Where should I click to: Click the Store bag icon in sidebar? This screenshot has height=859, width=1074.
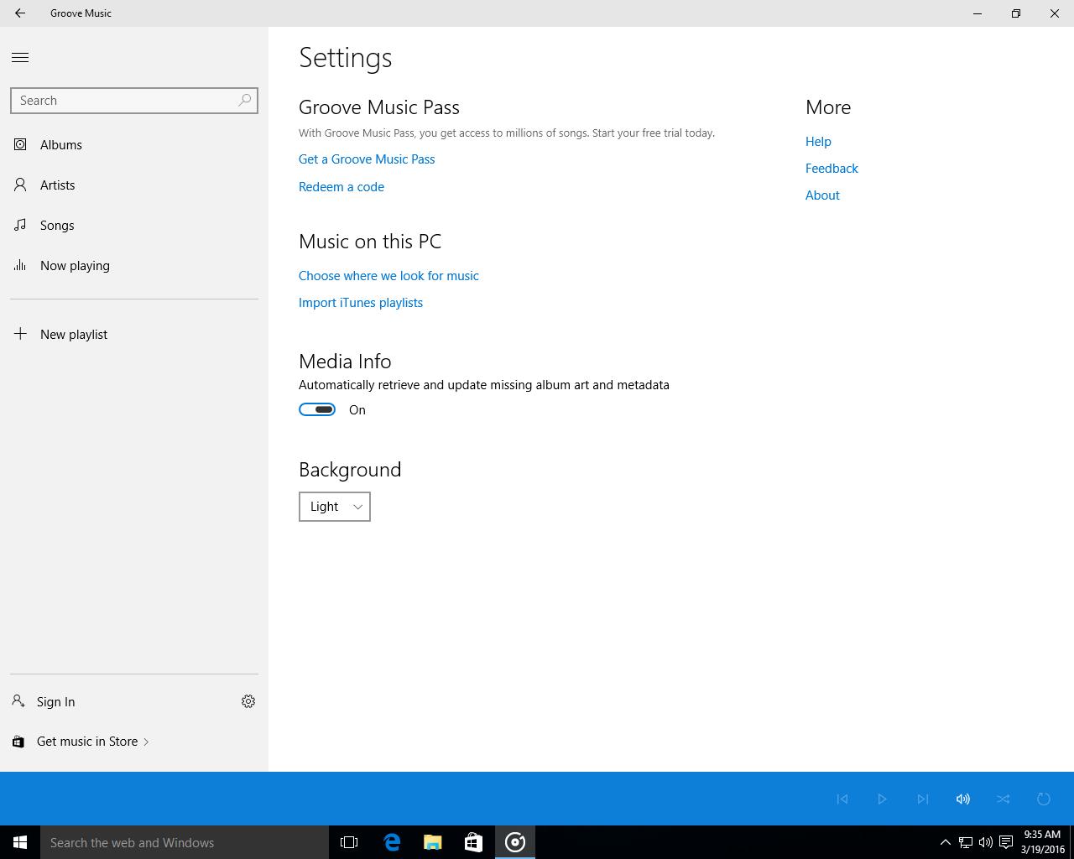coord(18,742)
